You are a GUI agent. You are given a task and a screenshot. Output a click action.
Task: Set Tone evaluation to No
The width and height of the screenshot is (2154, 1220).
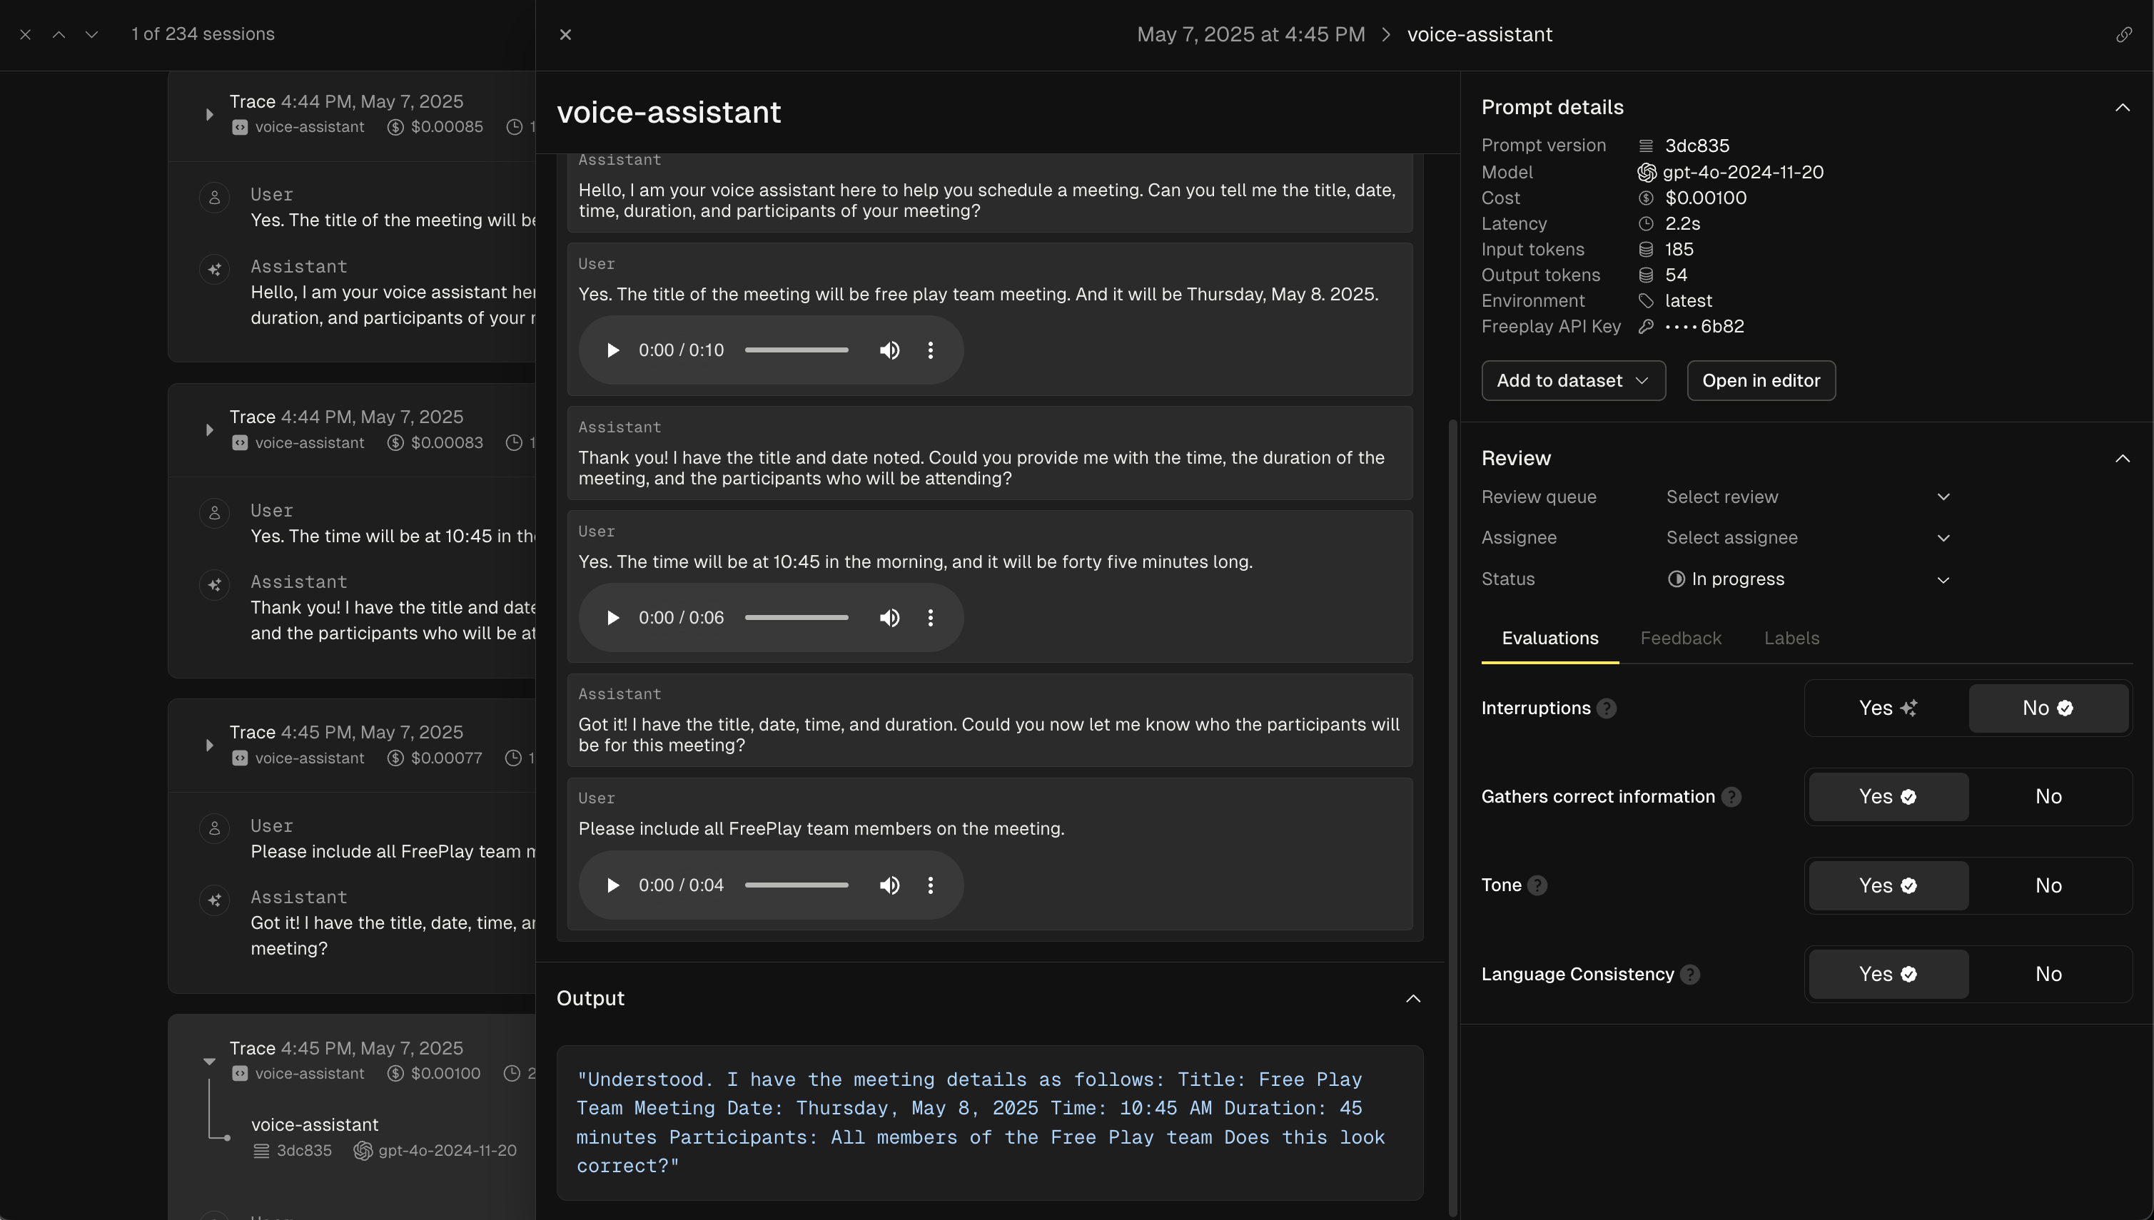tap(2048, 885)
